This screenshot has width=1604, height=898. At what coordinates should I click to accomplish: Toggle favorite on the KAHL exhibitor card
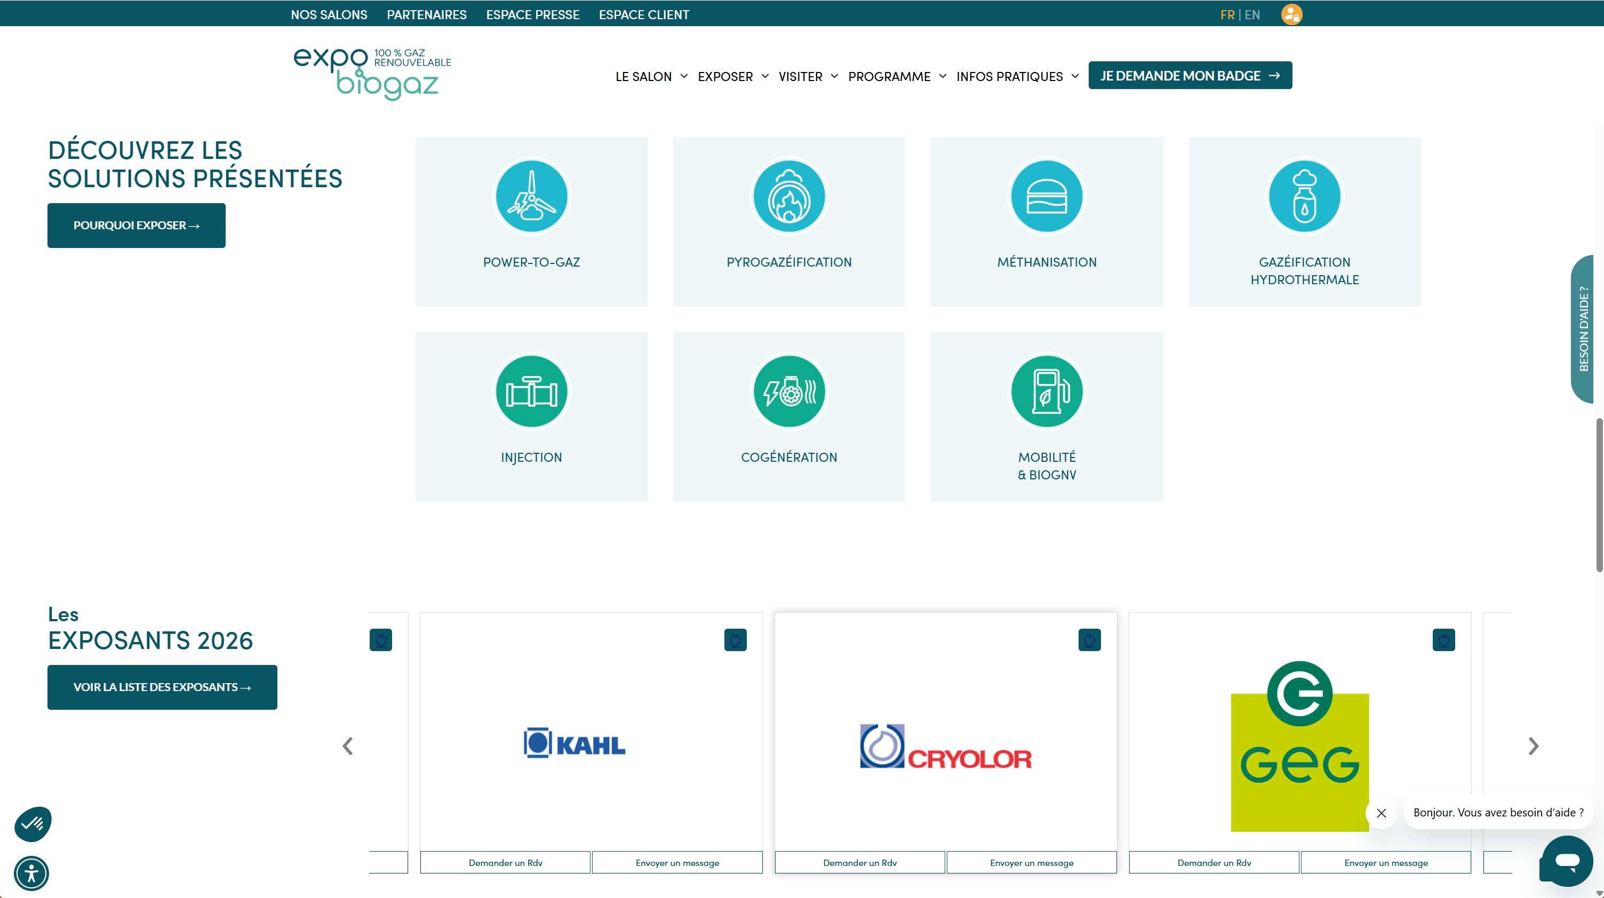[x=735, y=640]
